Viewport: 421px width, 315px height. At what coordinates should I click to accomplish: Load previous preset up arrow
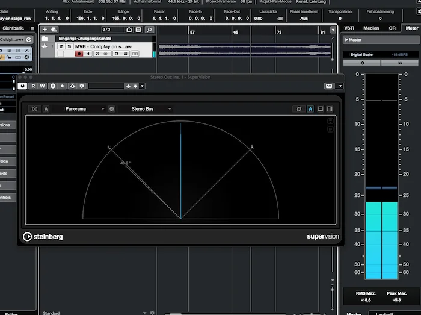click(x=128, y=86)
